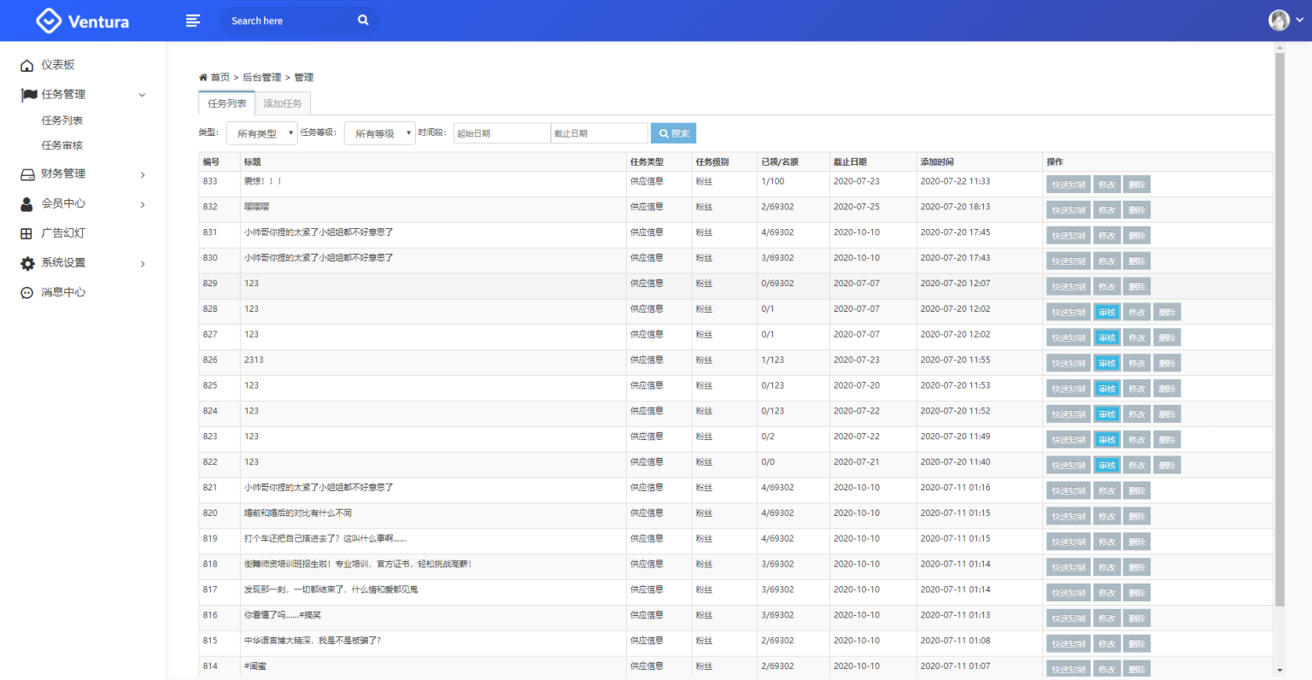1312x680 pixels.
Task: Open the 所有等级 task level dropdown
Action: point(379,132)
